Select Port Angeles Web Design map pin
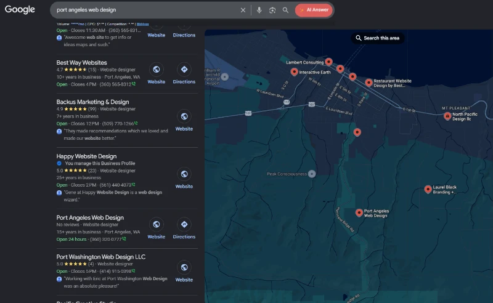 coord(359,213)
